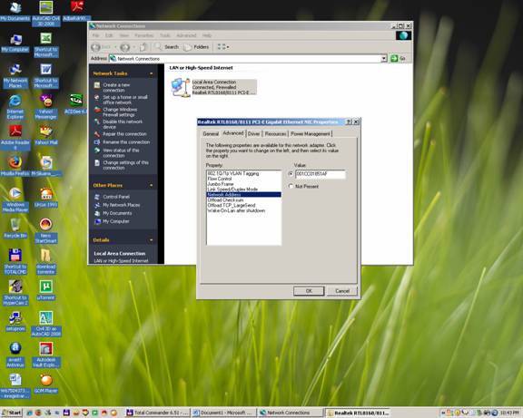
Task: Click Repair this connection link
Action: pyautogui.click(x=124, y=134)
